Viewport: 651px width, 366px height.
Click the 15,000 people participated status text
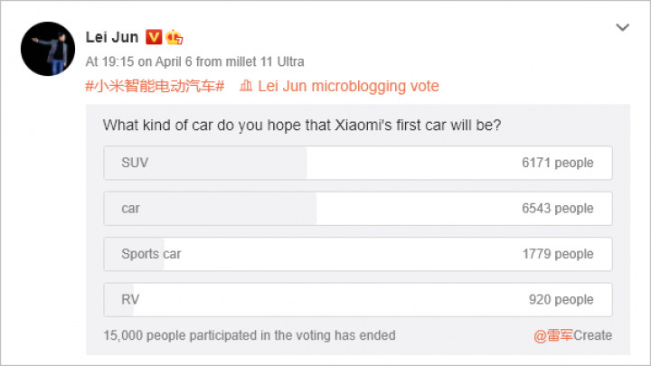250,335
